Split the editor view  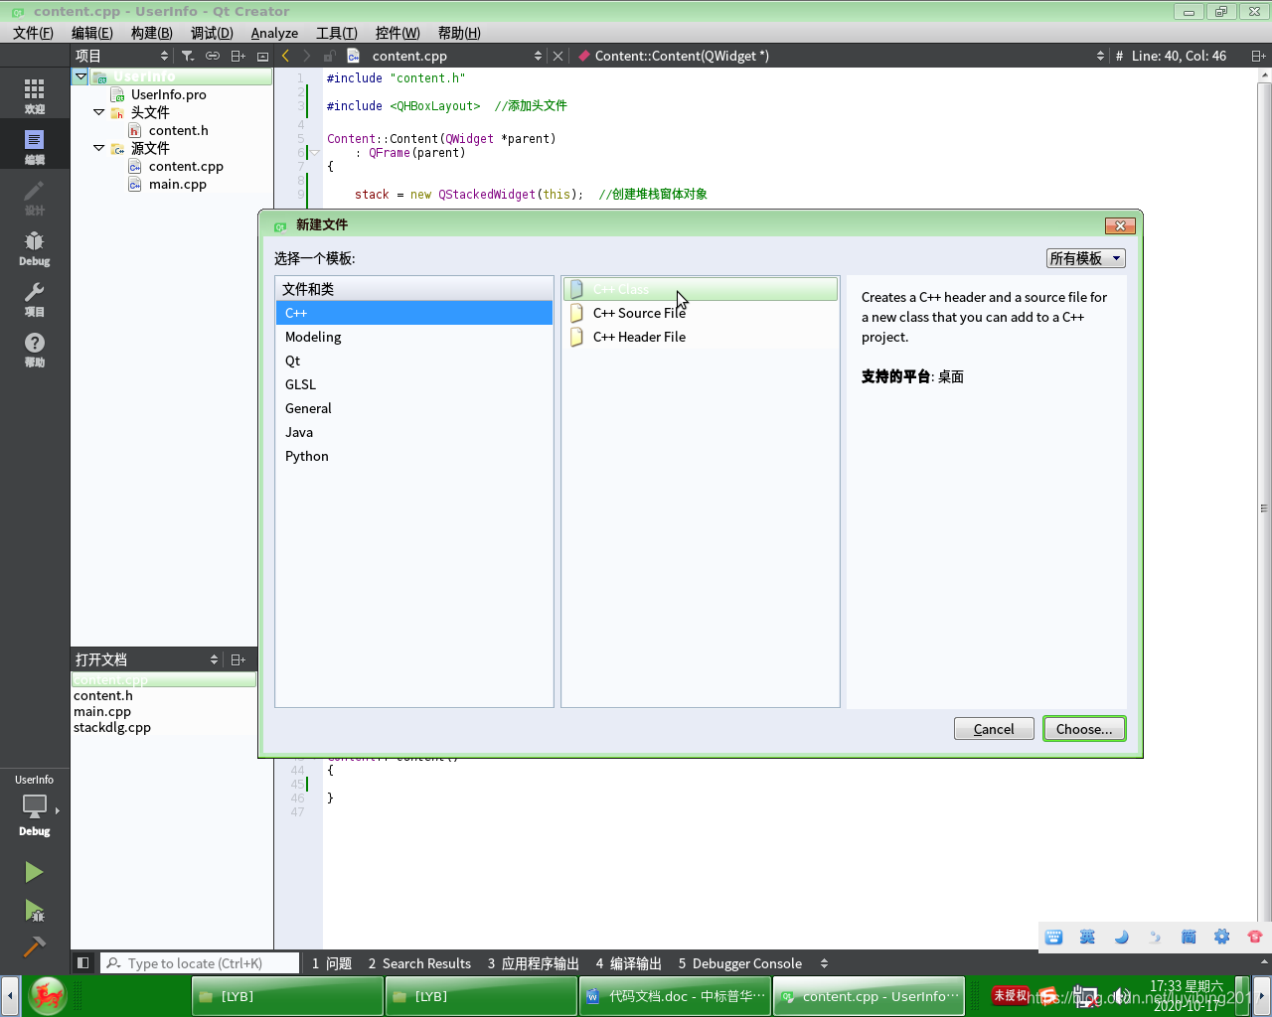[1258, 57]
